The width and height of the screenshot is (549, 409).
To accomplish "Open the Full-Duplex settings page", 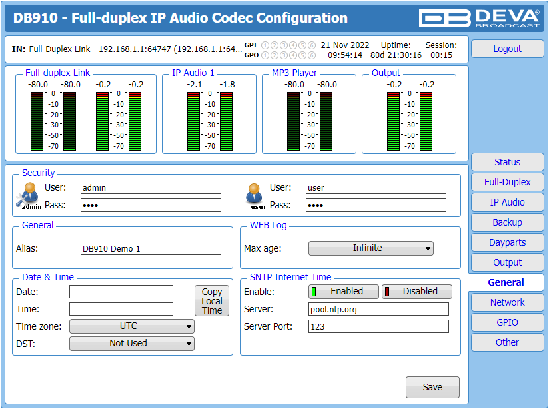I will point(507,182).
